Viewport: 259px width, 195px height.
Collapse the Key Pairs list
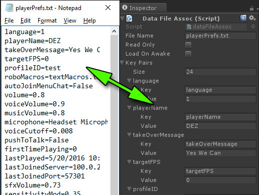[x=122, y=63]
